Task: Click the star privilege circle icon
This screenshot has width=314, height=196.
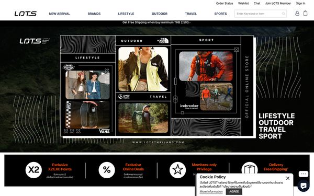Action: (177, 170)
